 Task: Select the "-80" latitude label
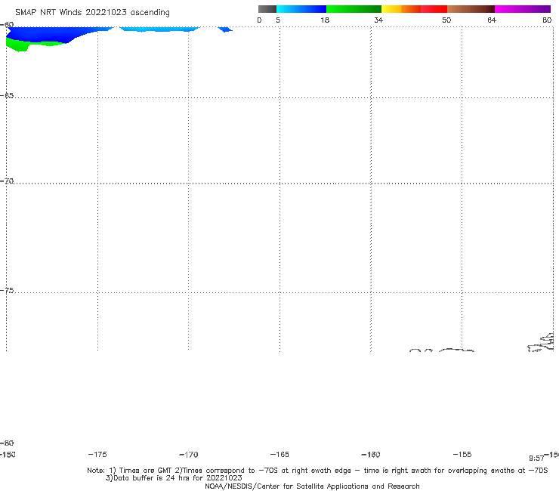7,443
